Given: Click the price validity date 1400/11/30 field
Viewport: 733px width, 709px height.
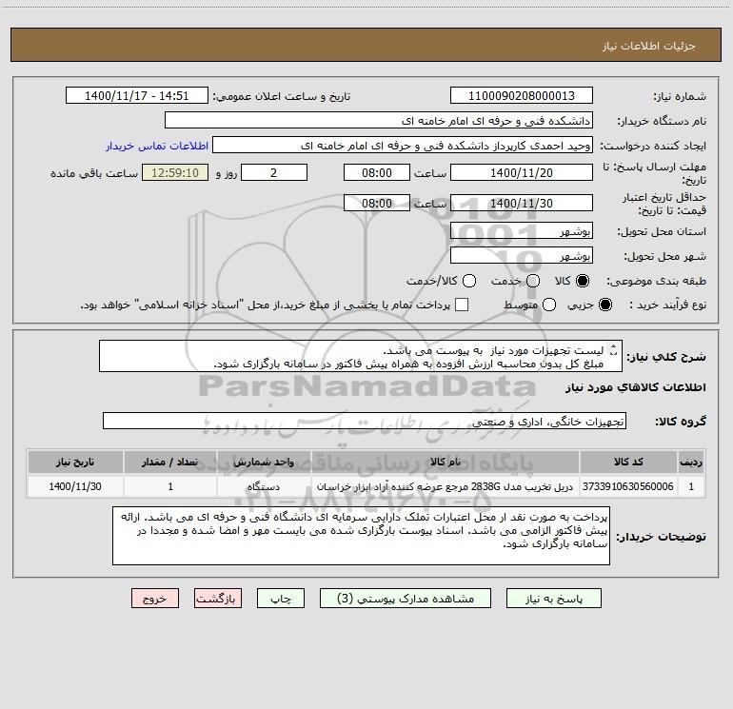Looking at the screenshot, I should point(522,203).
